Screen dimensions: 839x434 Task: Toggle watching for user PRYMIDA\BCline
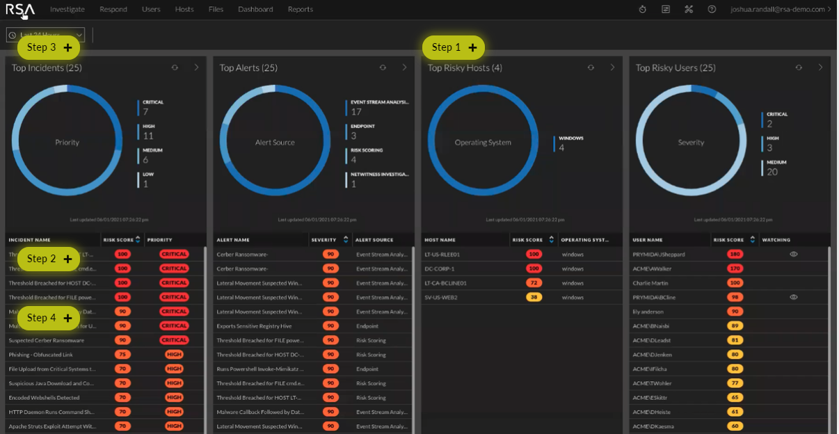click(792, 296)
